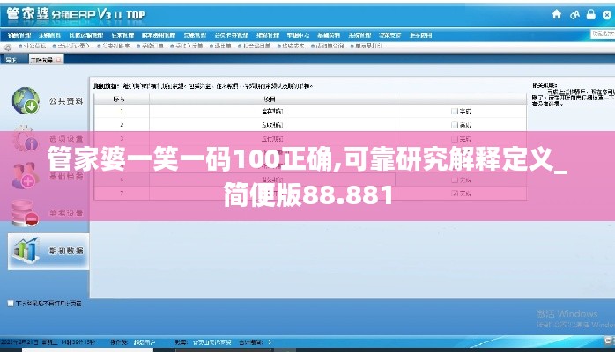Click the 序号 column header

tap(119, 99)
